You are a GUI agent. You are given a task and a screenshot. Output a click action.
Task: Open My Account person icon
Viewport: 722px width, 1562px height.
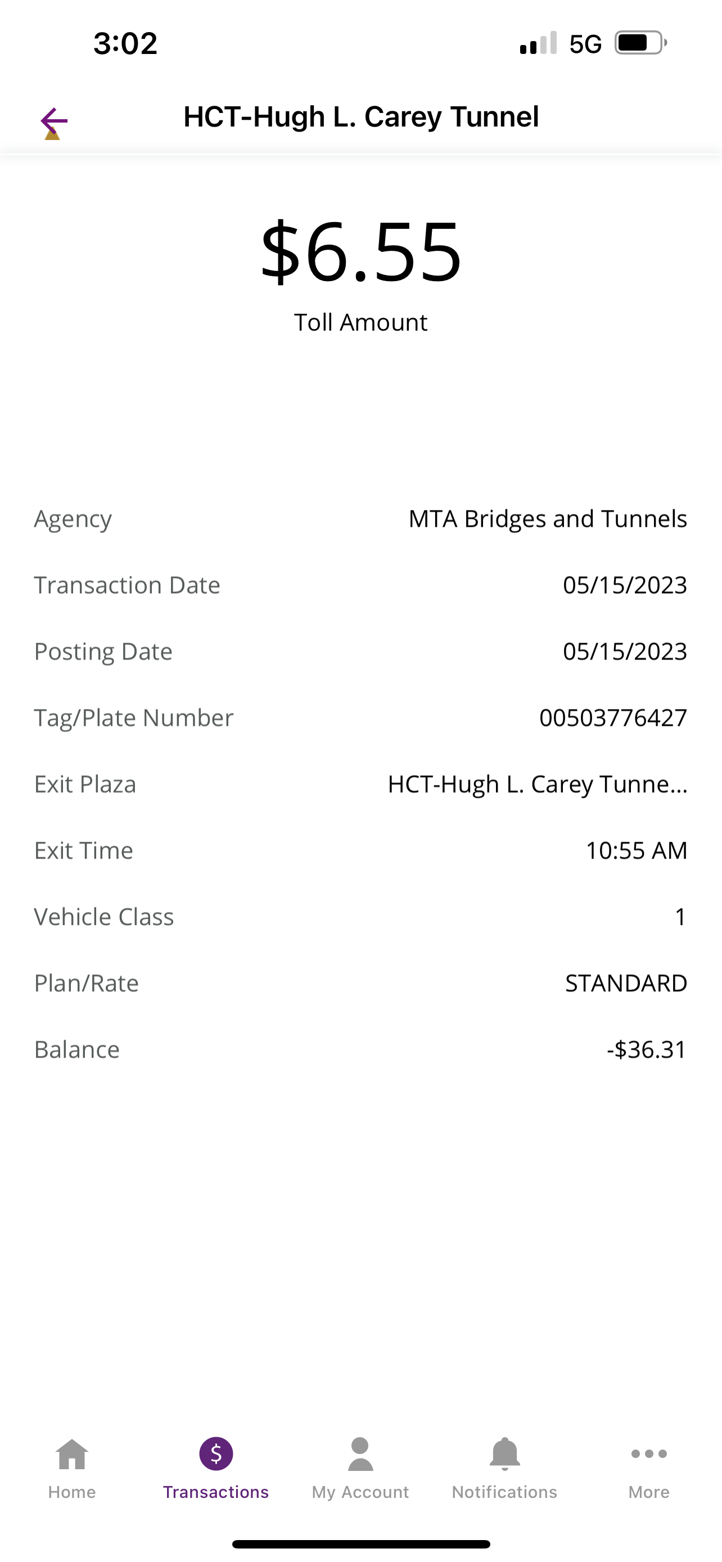(360, 1454)
